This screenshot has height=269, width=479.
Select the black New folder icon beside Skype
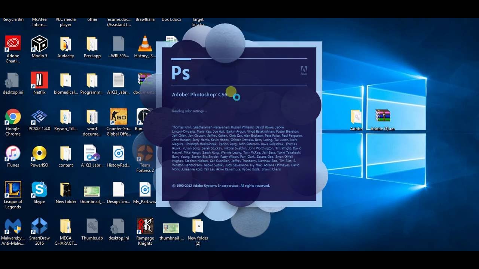pyautogui.click(x=65, y=190)
